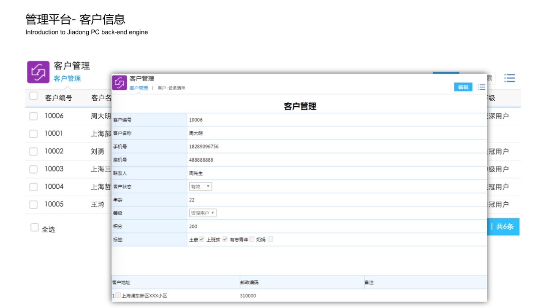Viewport: 549px width, 308px height.
Task: Open the list menu icon beside 编辑
Action: click(x=482, y=87)
